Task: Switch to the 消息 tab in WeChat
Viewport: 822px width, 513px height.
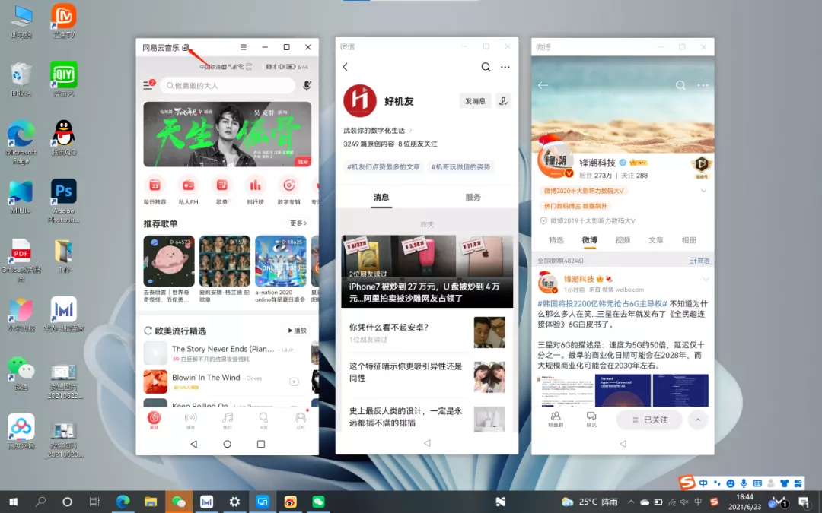Action: tap(381, 198)
